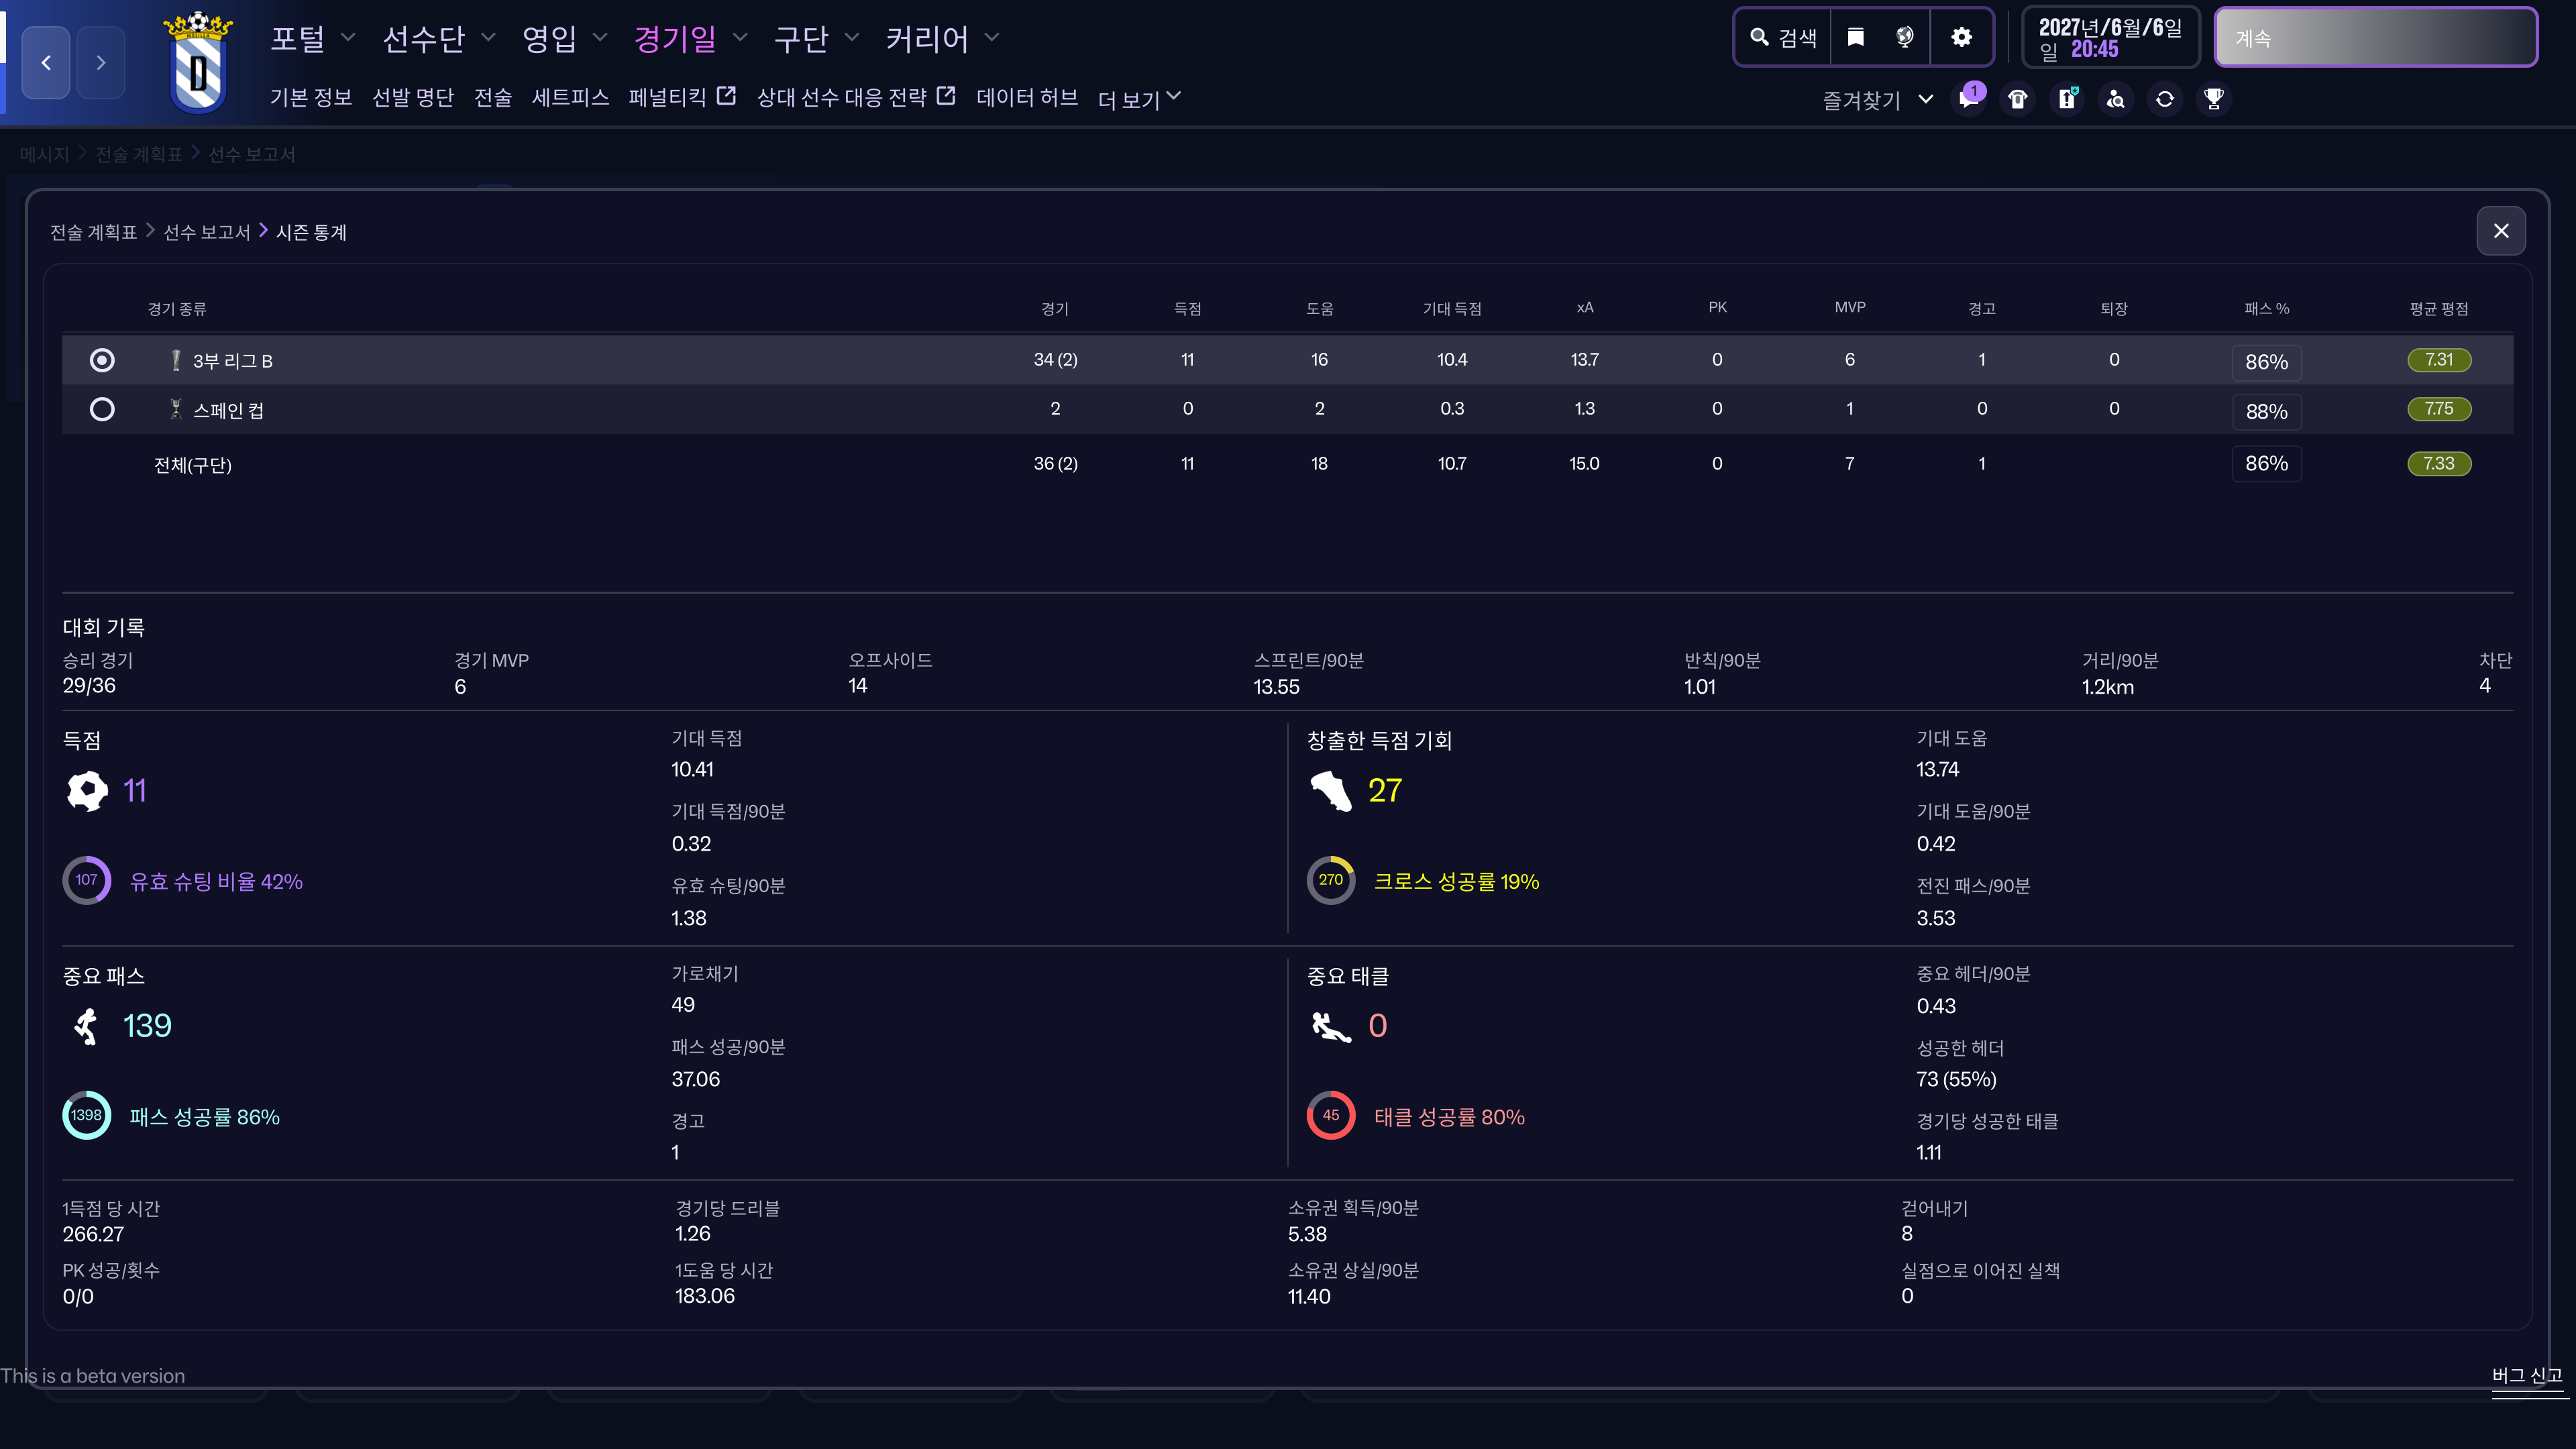Image resolution: width=2576 pixels, height=1449 pixels.
Task: Click the 7.31 average rating badge
Action: 2439,360
